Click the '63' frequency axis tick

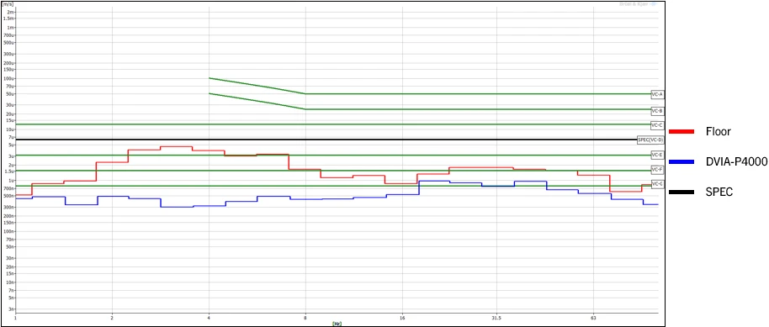click(x=593, y=318)
